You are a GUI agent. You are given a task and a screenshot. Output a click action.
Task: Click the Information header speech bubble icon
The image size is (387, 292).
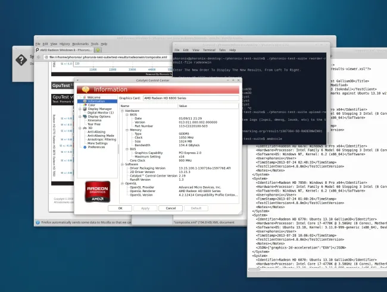click(x=86, y=89)
